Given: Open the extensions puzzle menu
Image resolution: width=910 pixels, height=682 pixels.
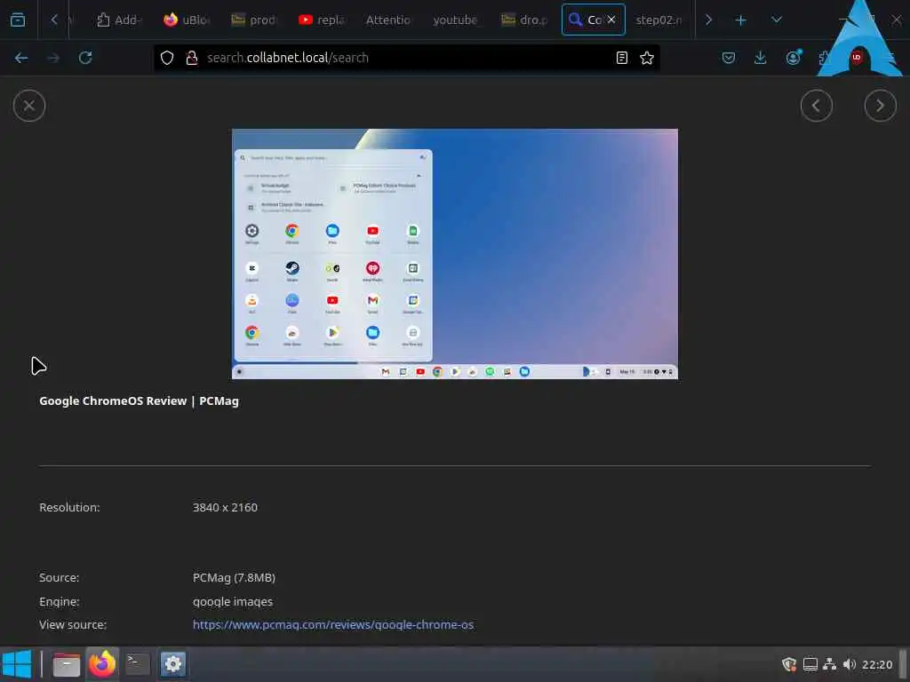Looking at the screenshot, I should click(824, 58).
